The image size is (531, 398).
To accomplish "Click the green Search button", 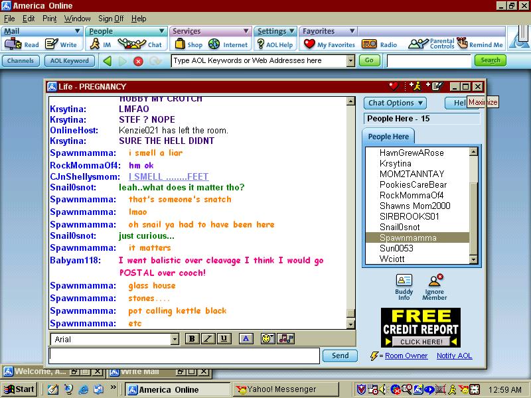I will [491, 60].
